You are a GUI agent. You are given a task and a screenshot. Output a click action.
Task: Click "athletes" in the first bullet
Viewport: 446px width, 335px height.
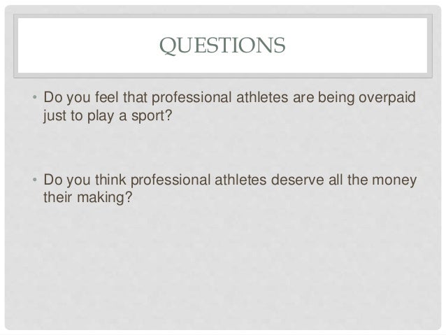pyautogui.click(x=262, y=97)
